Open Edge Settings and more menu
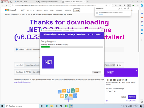The width and height of the screenshot is (144, 108). tap(137, 5)
